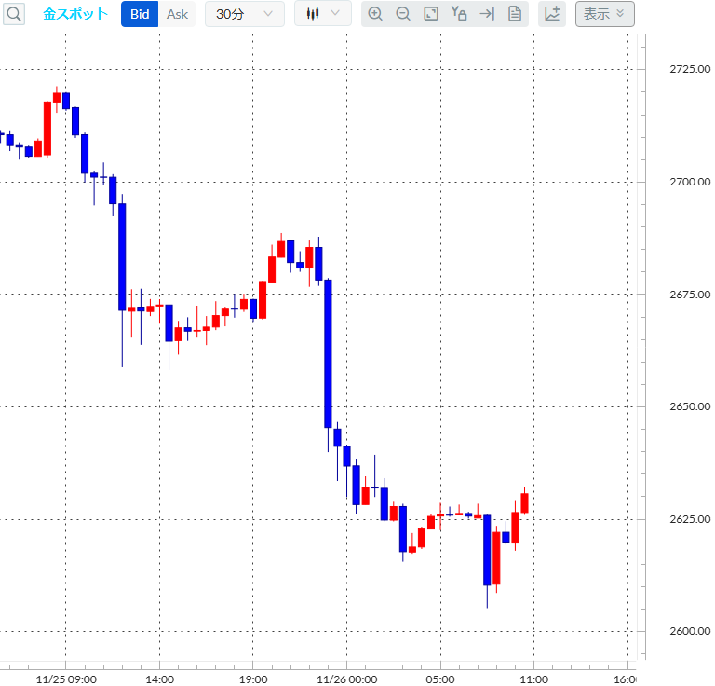Click the 11/26 00:00 time label
The image size is (715, 686).
coord(347,679)
